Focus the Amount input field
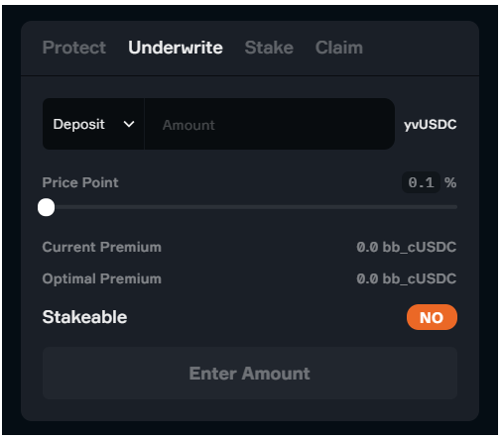Image resolution: width=502 pixels, height=438 pixels. (270, 124)
